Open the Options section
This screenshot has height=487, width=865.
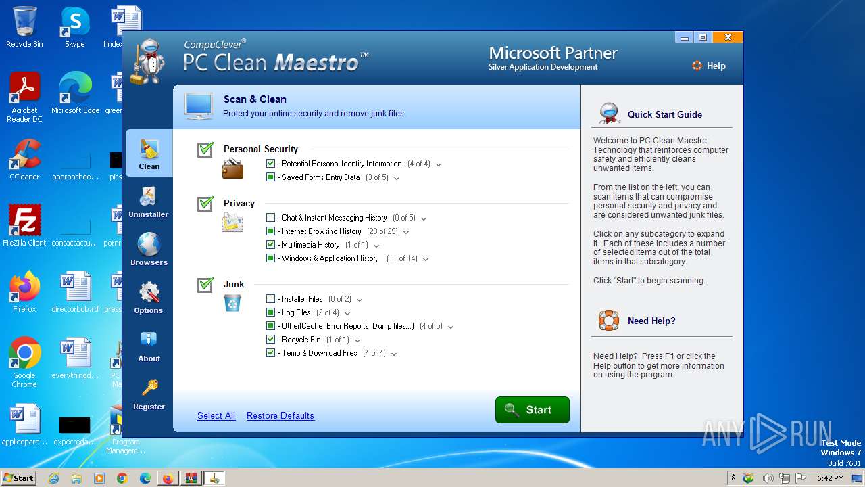149,298
